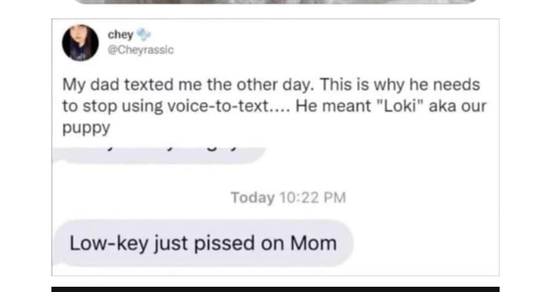The image size is (544, 292).
Task: Click the word "Today" in the timestamp
Action: (252, 198)
